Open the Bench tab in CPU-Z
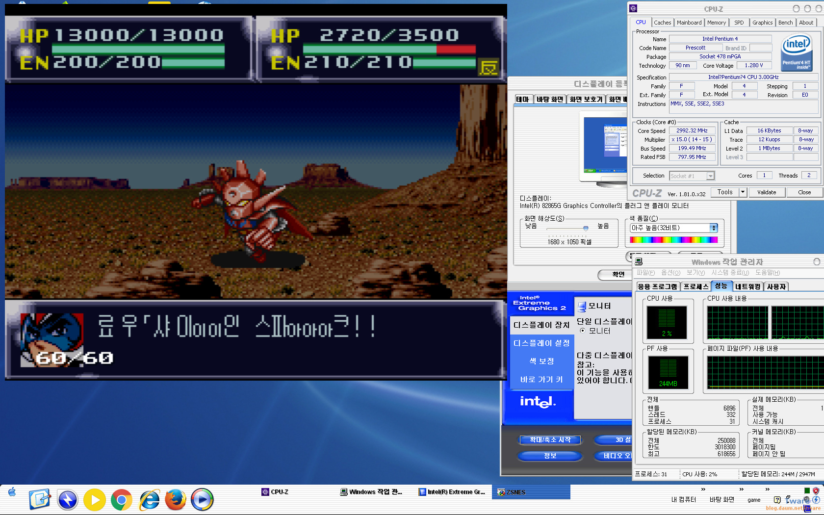Screen dimensions: 824x515 pyautogui.click(x=785, y=23)
